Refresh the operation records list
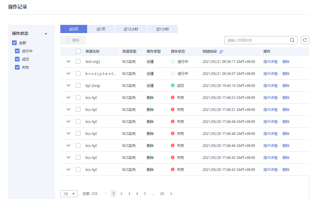Viewport: 310px width, 199px height. (x=305, y=40)
